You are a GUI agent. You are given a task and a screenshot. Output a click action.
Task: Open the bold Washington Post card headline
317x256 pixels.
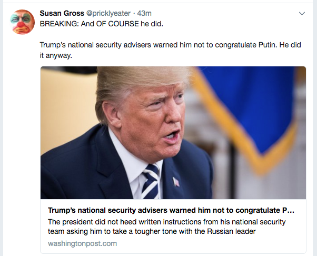click(171, 210)
